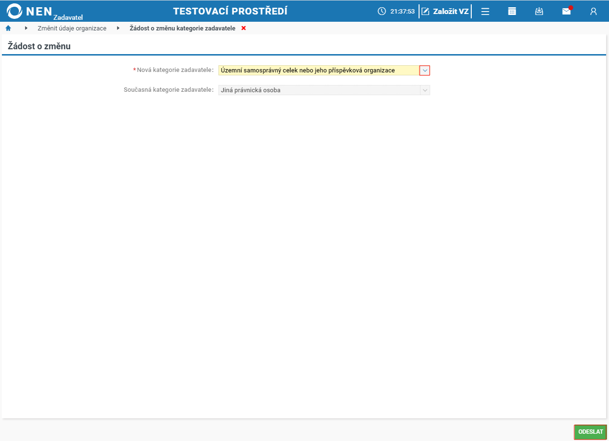
Task: Open the user profile icon
Action: coord(594,11)
